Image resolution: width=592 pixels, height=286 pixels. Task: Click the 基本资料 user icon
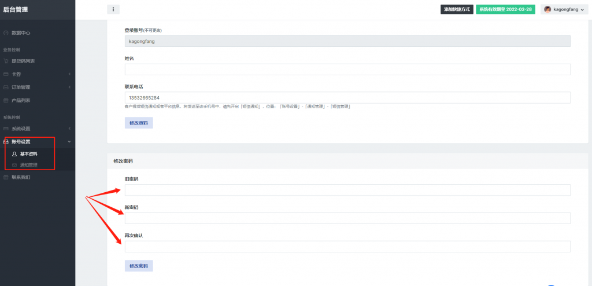(x=14, y=154)
